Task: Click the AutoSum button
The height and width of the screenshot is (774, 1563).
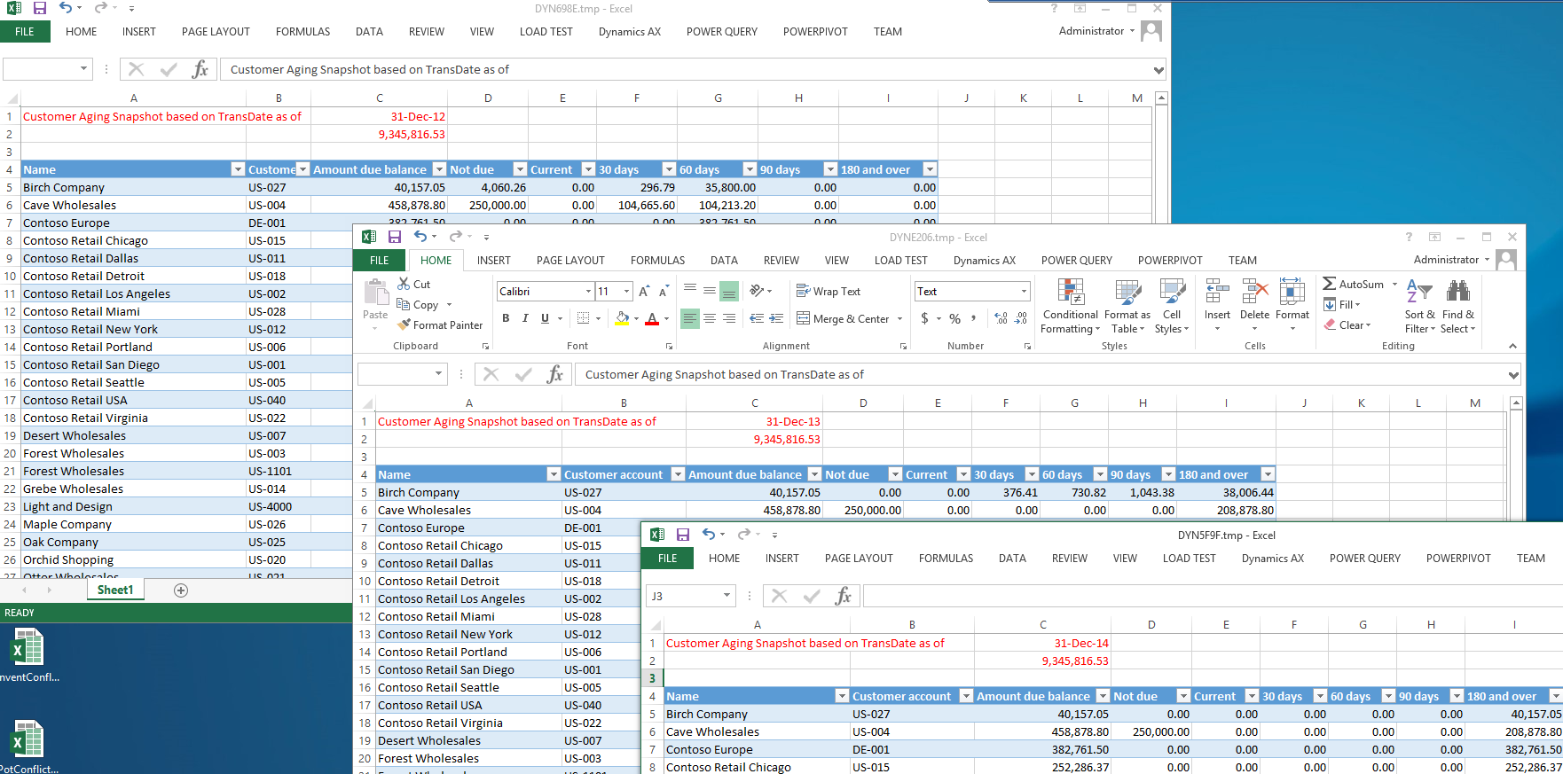Action: coord(1353,285)
